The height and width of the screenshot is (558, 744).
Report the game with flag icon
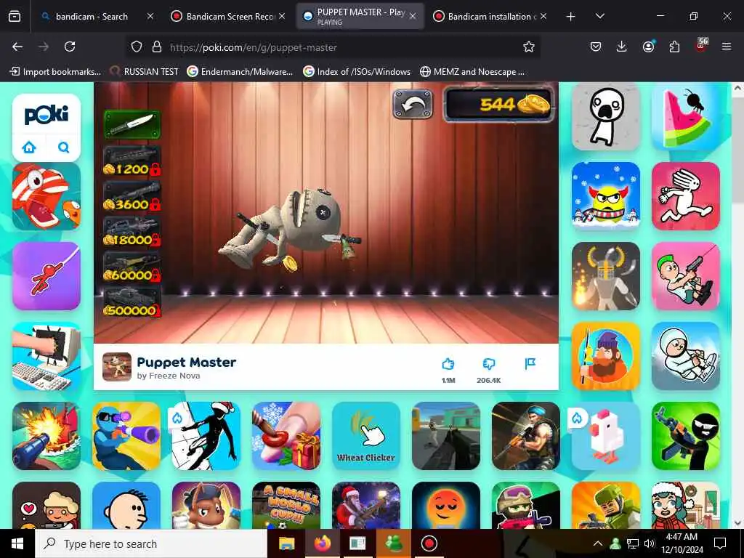[530, 364]
